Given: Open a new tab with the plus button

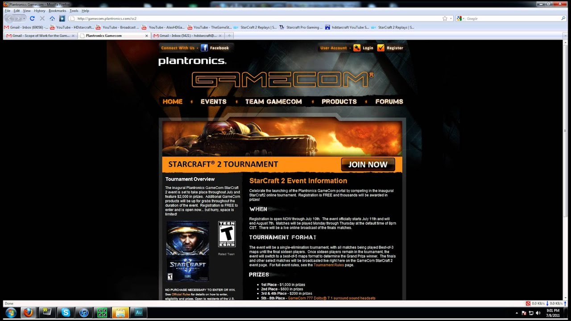Looking at the screenshot, I should point(229,36).
